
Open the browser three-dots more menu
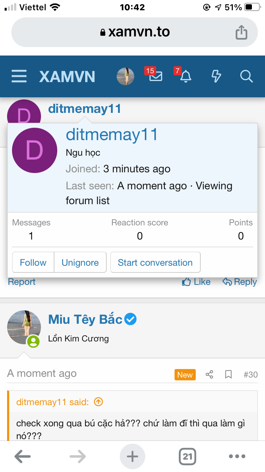coord(237,456)
